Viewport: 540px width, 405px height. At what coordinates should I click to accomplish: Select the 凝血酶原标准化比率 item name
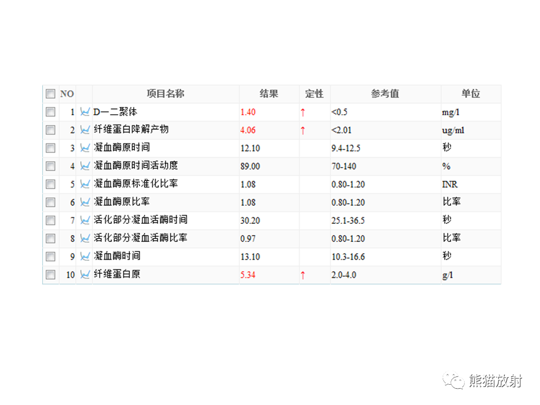pyautogui.click(x=136, y=183)
